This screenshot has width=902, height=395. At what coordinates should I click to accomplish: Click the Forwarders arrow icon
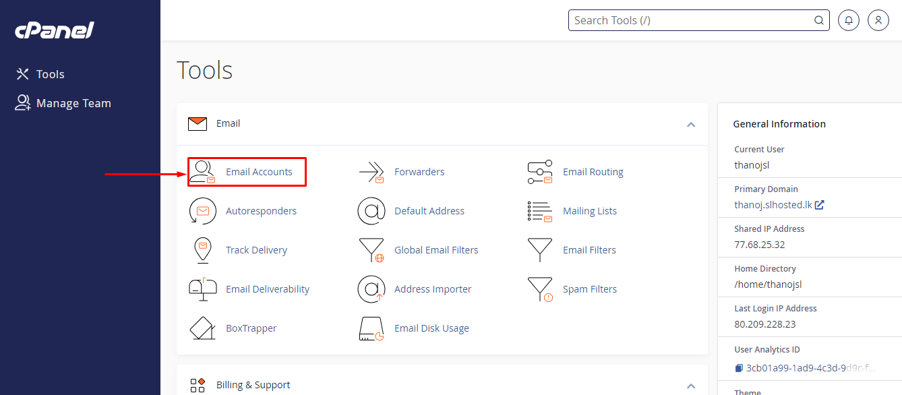click(x=371, y=172)
